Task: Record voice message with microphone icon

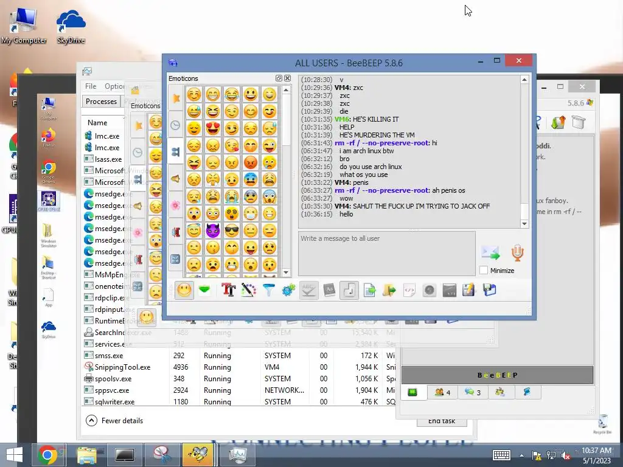Action: coord(517,252)
